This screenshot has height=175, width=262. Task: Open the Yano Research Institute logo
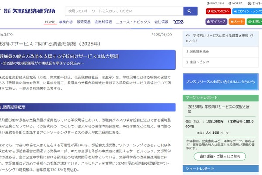pos(28,11)
